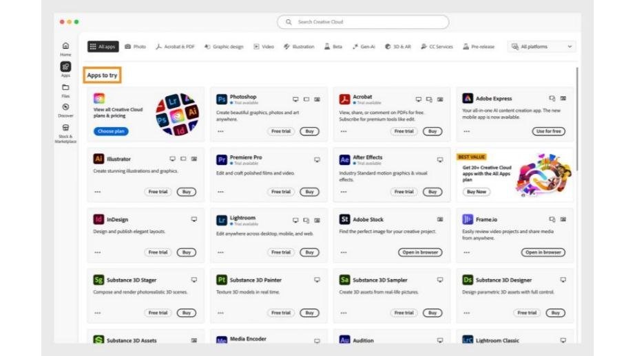Click the InDesign app icon
The image size is (635, 356).
(98, 219)
